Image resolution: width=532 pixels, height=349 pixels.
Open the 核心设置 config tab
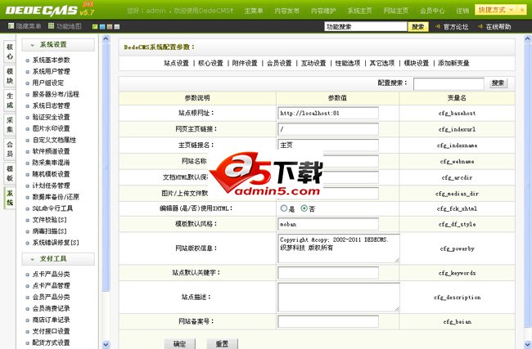click(x=210, y=63)
